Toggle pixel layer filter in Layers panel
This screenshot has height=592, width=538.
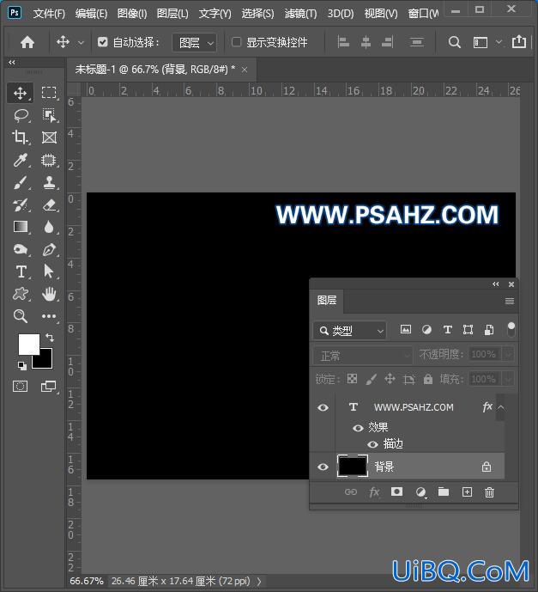click(x=406, y=330)
